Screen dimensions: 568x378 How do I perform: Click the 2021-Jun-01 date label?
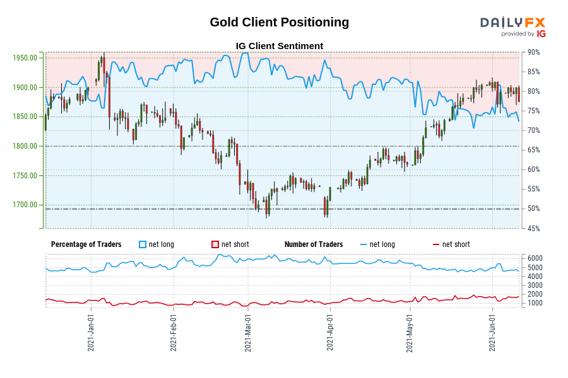click(492, 333)
